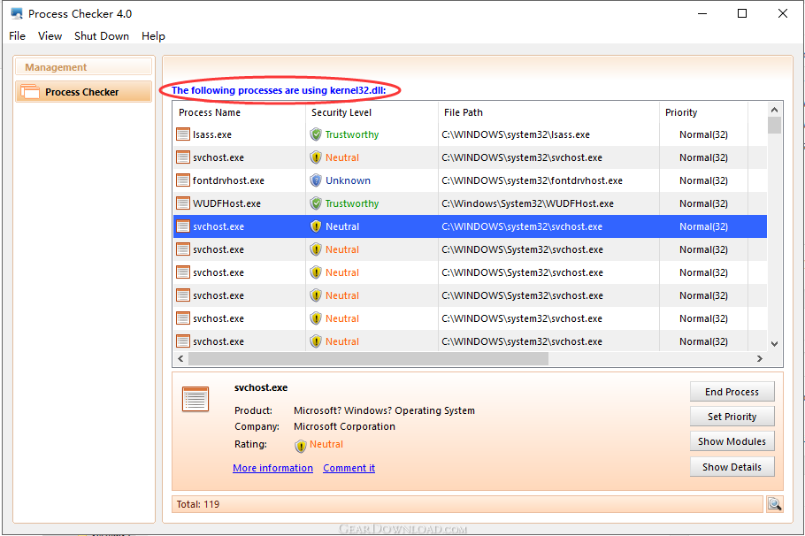The width and height of the screenshot is (805, 536).
Task: Click Normal(32) priority for lsass.exe
Action: click(703, 134)
